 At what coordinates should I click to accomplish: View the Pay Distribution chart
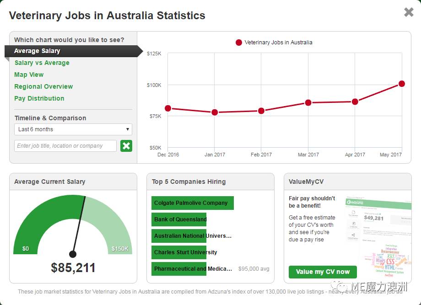point(39,98)
